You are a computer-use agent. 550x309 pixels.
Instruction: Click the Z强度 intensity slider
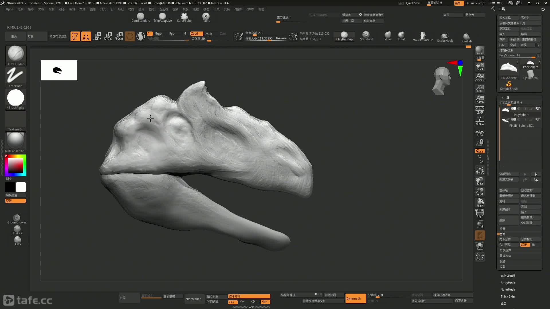(x=211, y=39)
